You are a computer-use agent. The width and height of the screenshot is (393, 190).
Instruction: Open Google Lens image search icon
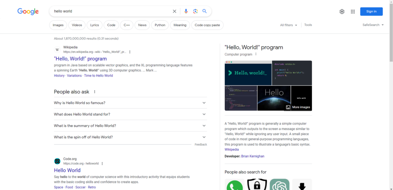click(195, 11)
